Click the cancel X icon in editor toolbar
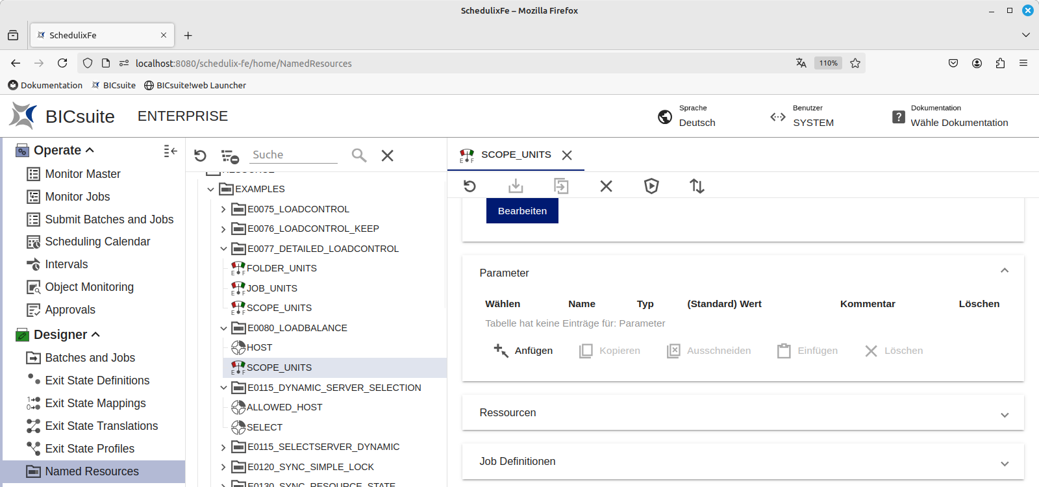The width and height of the screenshot is (1039, 487). click(x=606, y=186)
